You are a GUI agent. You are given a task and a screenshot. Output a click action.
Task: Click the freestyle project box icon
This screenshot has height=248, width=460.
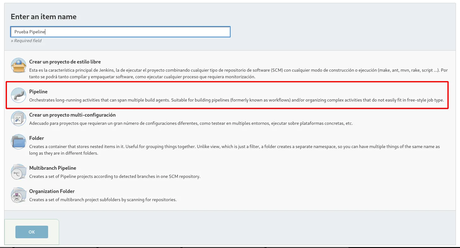pos(18,65)
